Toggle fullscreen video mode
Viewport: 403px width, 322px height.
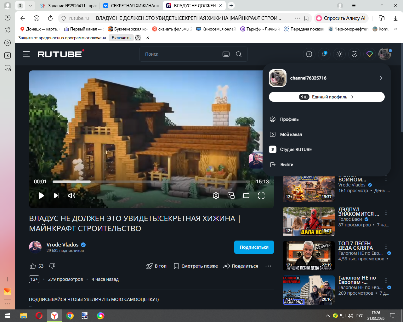pos(261,196)
